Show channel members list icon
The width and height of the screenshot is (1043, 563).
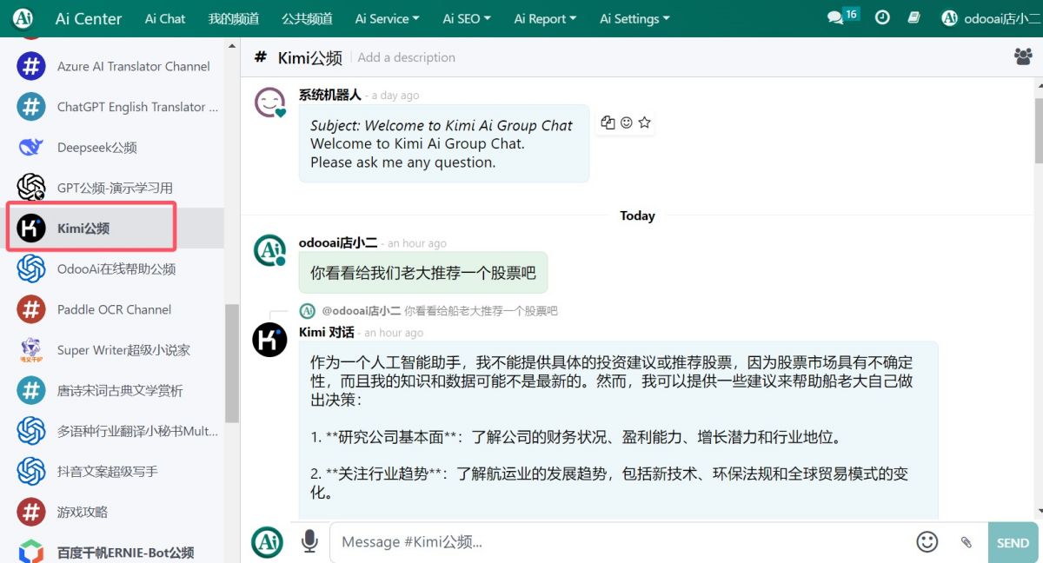tap(1023, 56)
